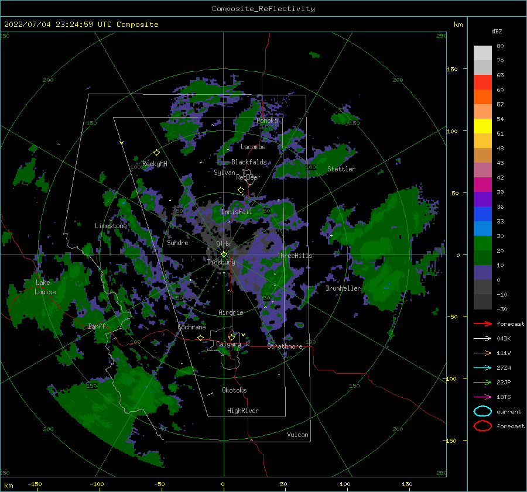Screen dimensions: 527x492
Task: Select the Limestone label
Action: [x=111, y=226]
